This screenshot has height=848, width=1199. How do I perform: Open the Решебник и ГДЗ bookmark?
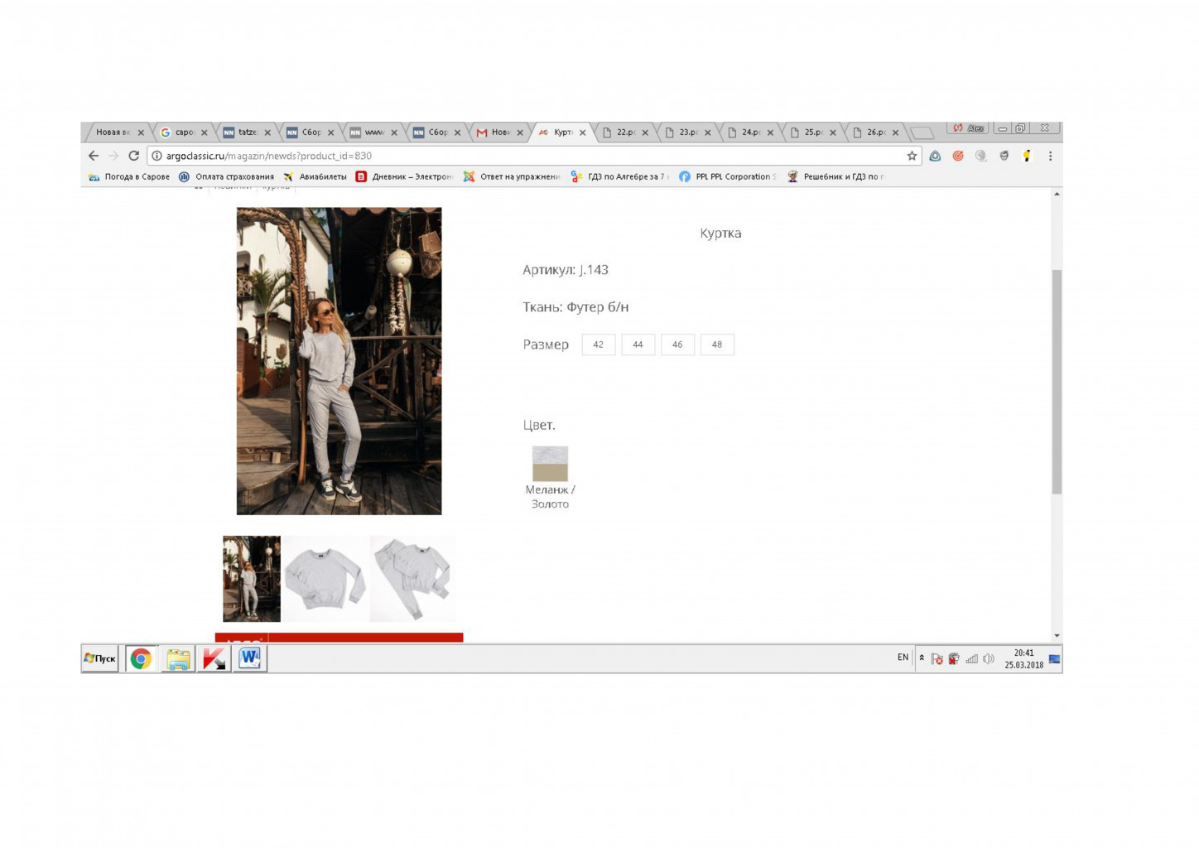835,176
